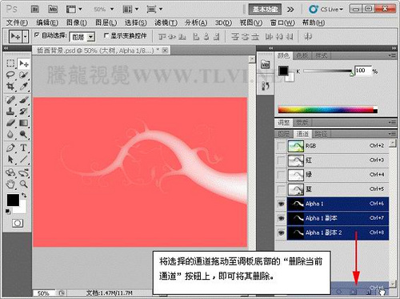Screen dimensions: 400x299
Task: Launch Bridge from the application bar
Action: (35, 10)
